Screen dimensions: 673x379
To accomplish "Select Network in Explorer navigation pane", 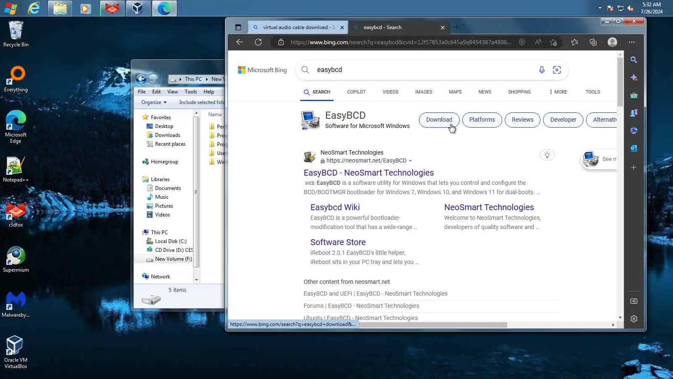I will click(160, 277).
